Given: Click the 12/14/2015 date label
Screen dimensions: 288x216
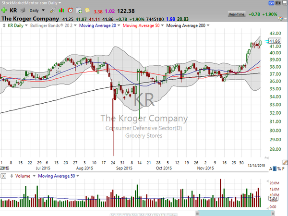Looking at the screenshot, I should (x=256, y=166).
